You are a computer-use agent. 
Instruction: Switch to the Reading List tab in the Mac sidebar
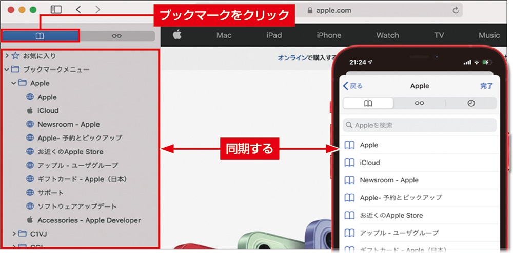(117, 36)
